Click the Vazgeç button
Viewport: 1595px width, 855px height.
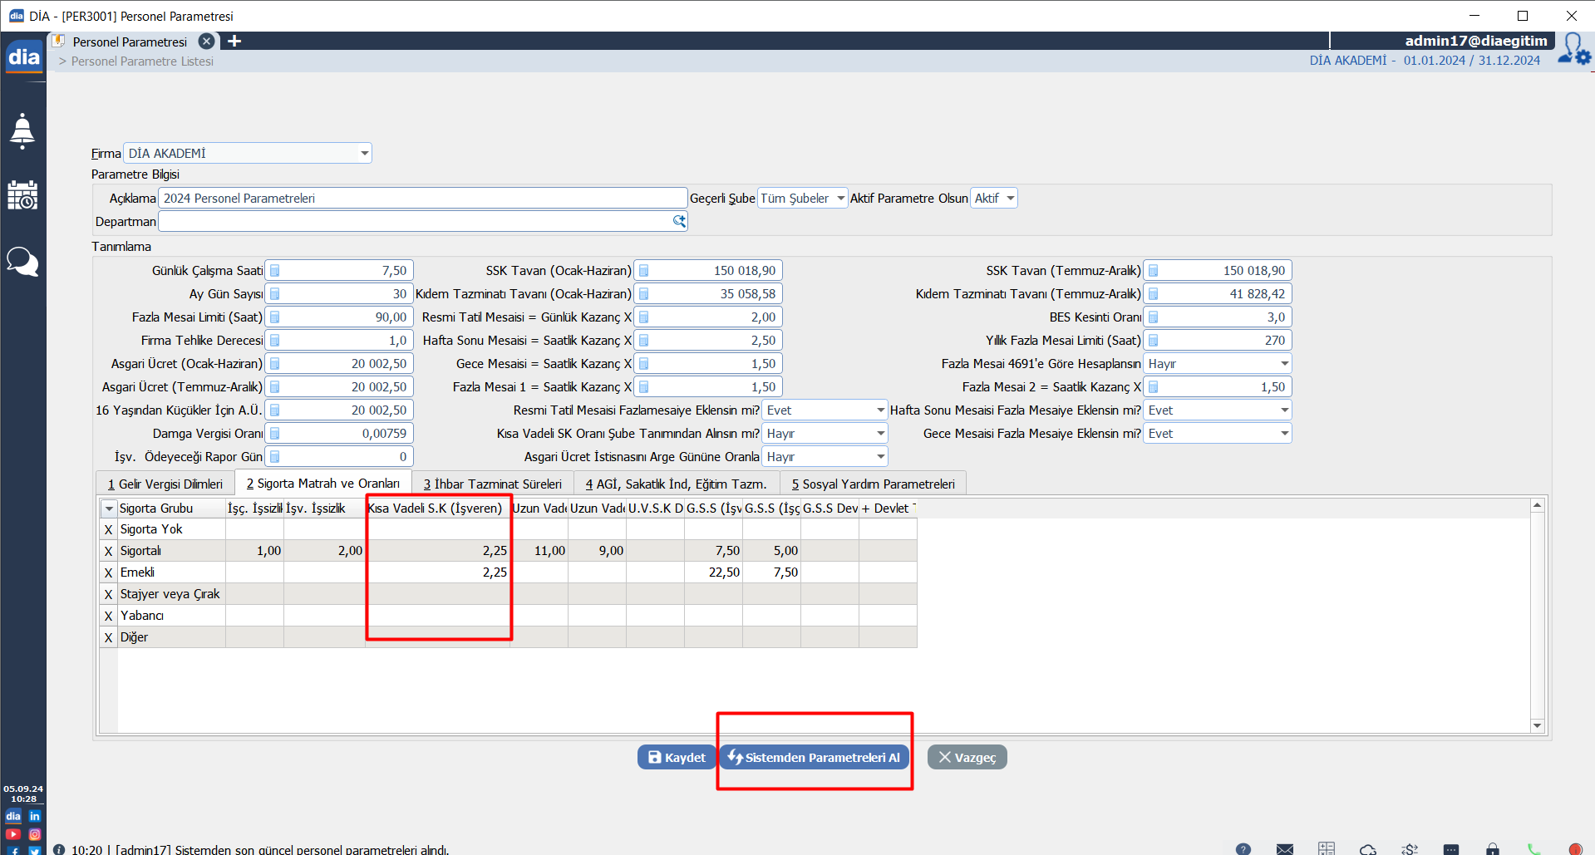pyautogui.click(x=967, y=757)
